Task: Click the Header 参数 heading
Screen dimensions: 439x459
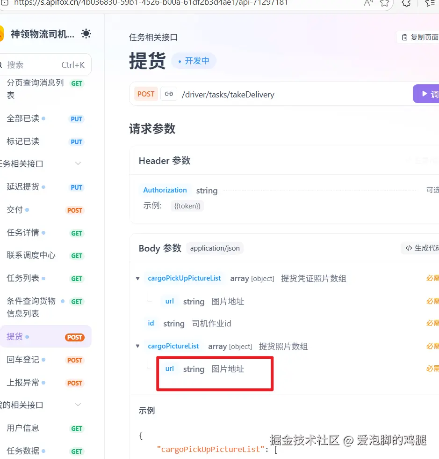Action: pyautogui.click(x=165, y=161)
